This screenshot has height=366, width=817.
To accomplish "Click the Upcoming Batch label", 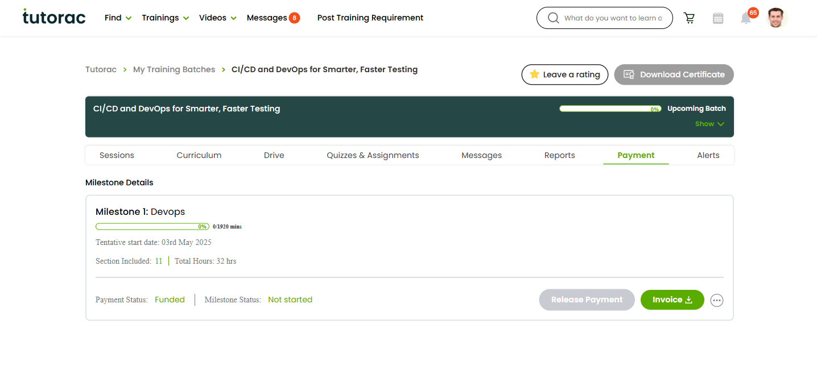I will [x=696, y=109].
